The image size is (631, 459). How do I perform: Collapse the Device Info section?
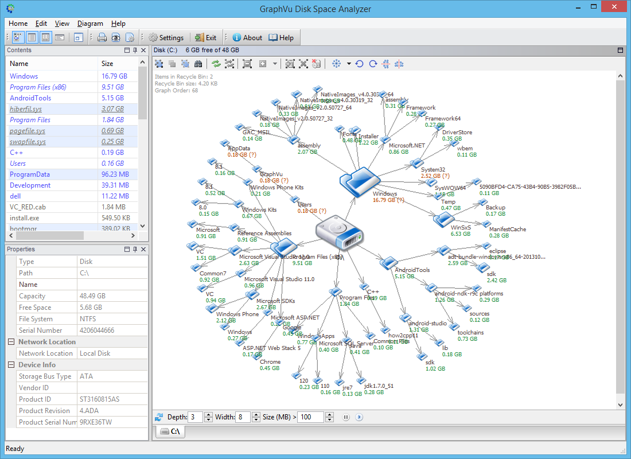[x=11, y=365]
